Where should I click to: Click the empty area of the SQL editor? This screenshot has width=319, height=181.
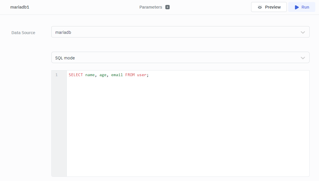[188, 128]
